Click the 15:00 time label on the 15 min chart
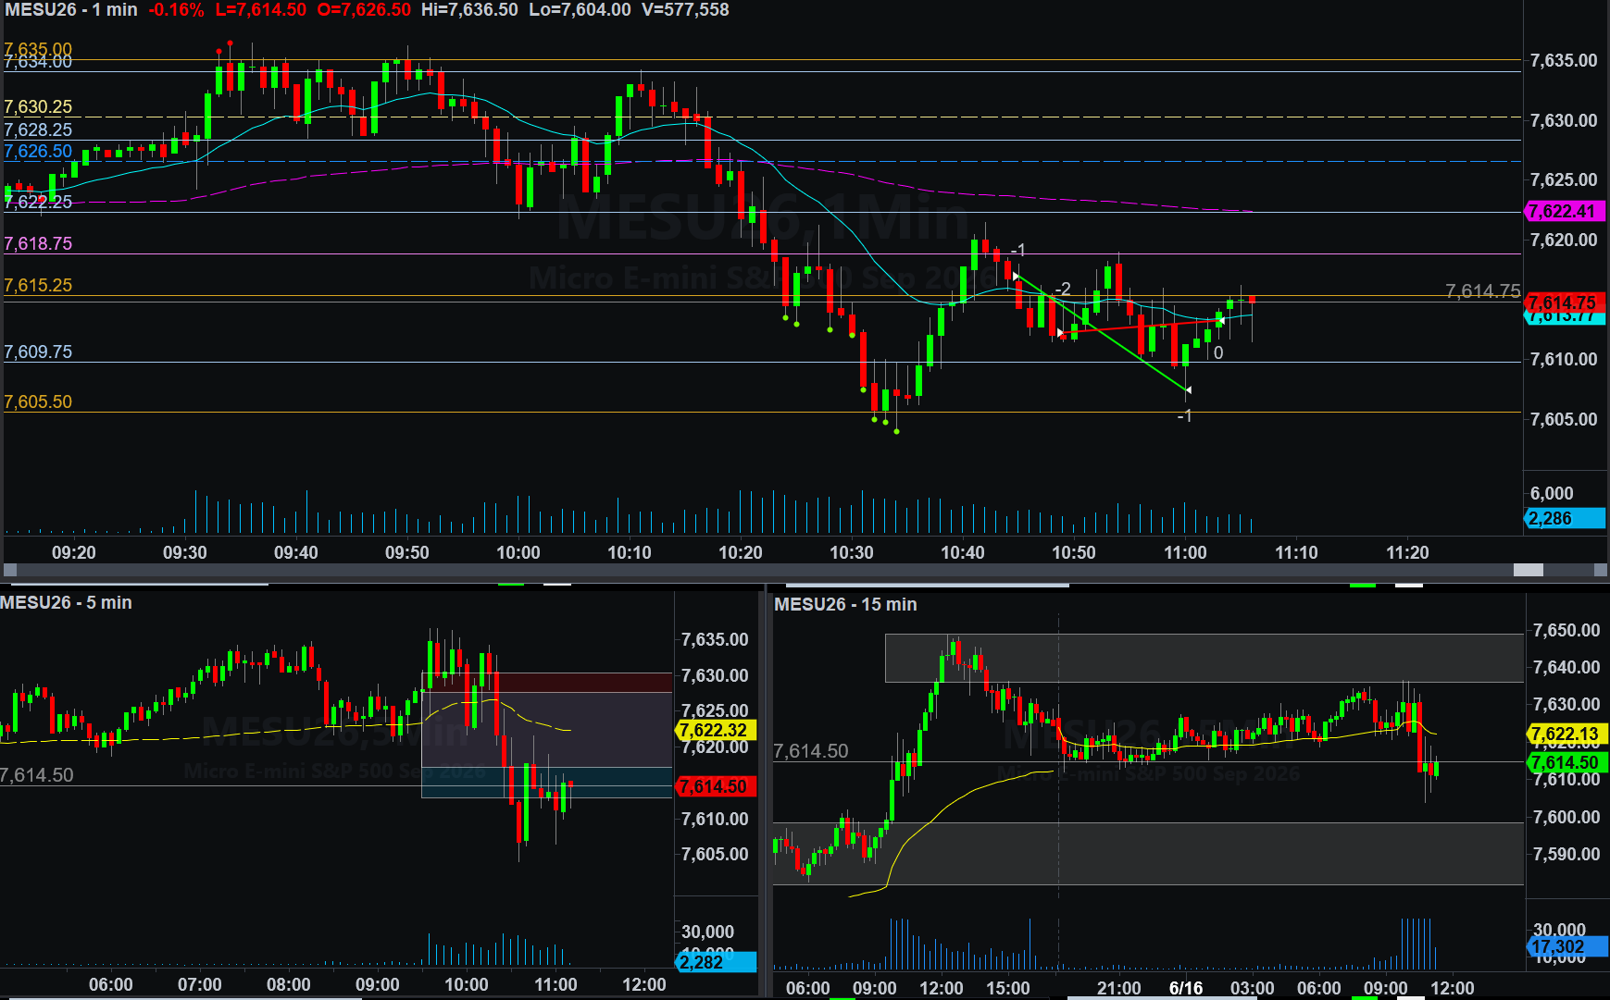Image resolution: width=1610 pixels, height=1000 pixels. click(x=1008, y=989)
